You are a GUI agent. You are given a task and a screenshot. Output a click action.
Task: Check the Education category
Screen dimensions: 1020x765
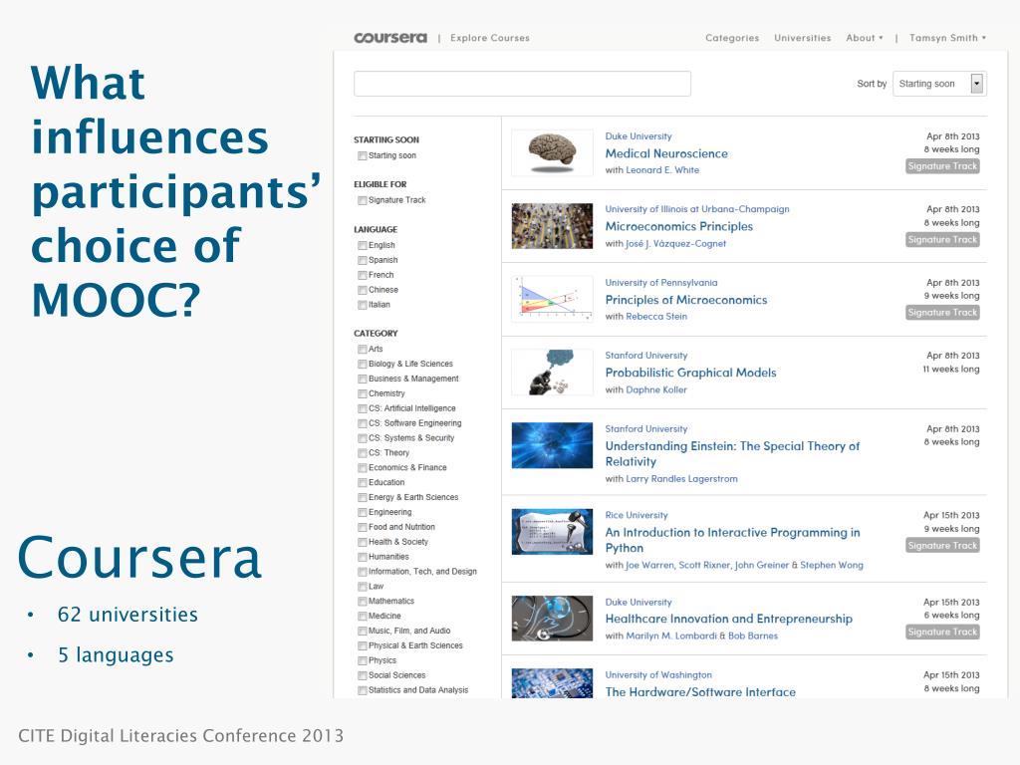click(x=362, y=483)
